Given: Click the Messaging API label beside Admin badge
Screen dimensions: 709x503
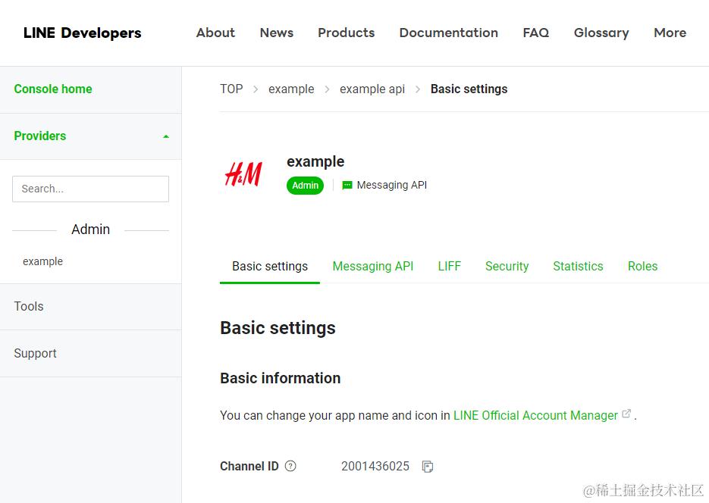Looking at the screenshot, I should (391, 185).
